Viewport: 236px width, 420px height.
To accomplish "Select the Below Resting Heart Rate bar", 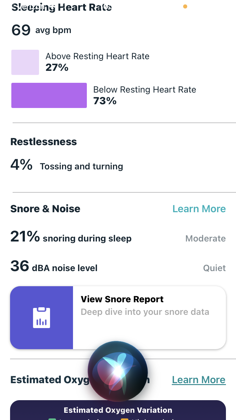I will click(x=49, y=95).
